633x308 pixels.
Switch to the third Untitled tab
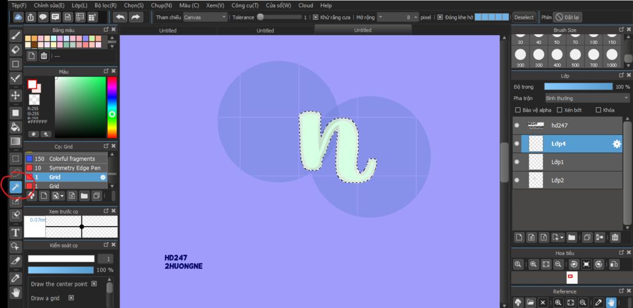(362, 30)
